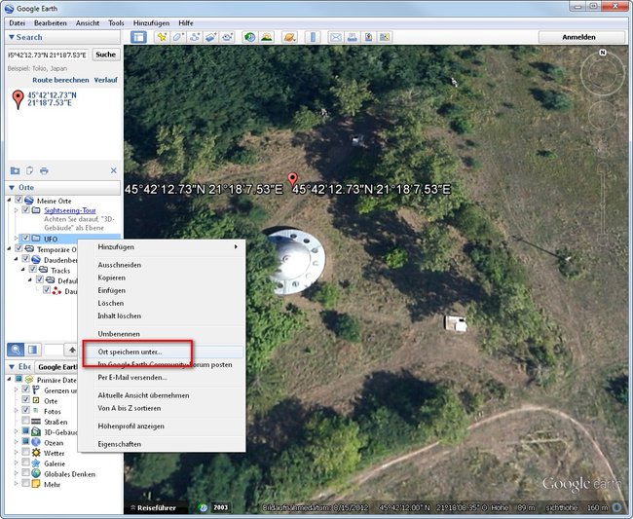Click the transparency panel icon beside magnifier

[x=33, y=350]
